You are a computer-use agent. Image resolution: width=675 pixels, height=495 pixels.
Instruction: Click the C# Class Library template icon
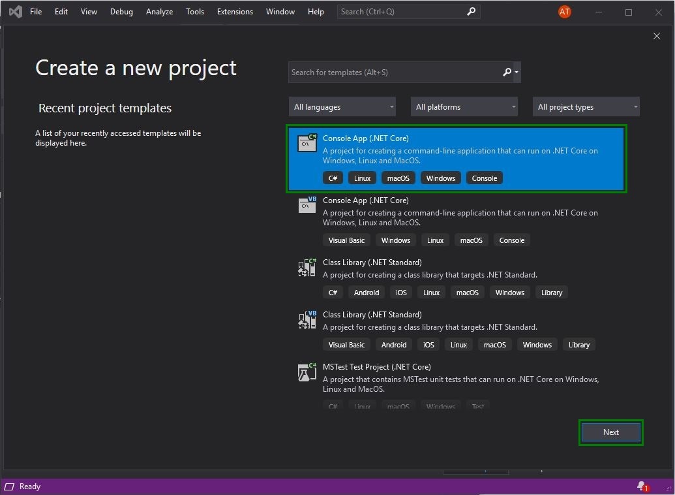307,267
